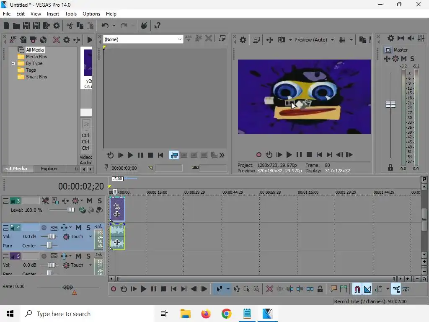
Task: Select Zoom Edit Tool magnifier icon
Action: pyautogui.click(x=256, y=289)
